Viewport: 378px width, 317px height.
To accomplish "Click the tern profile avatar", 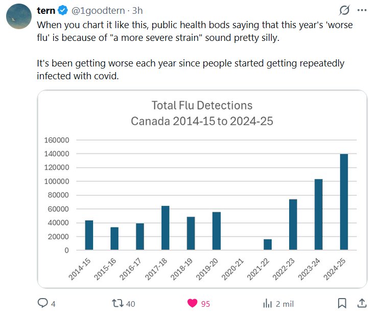I will point(19,16).
